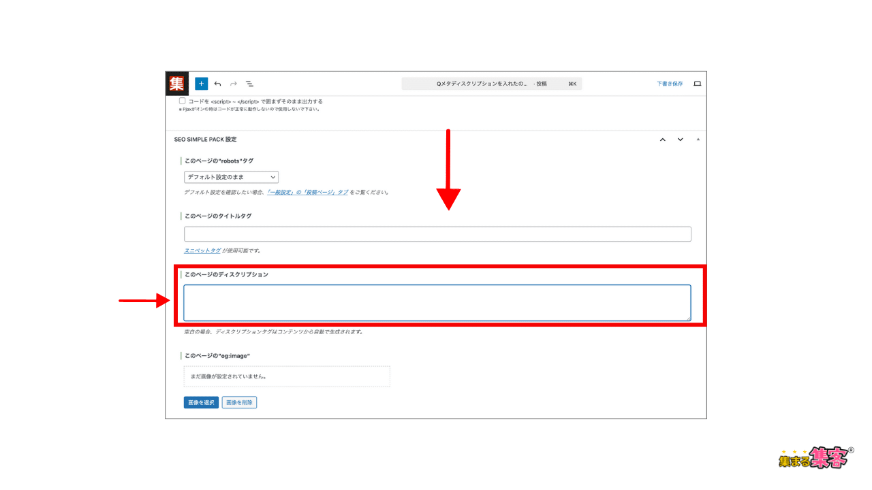This screenshot has width=872, height=490.
Task: Open the document overview list view
Action: coord(249,84)
